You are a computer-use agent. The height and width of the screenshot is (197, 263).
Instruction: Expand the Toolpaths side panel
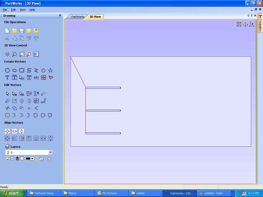(260, 23)
